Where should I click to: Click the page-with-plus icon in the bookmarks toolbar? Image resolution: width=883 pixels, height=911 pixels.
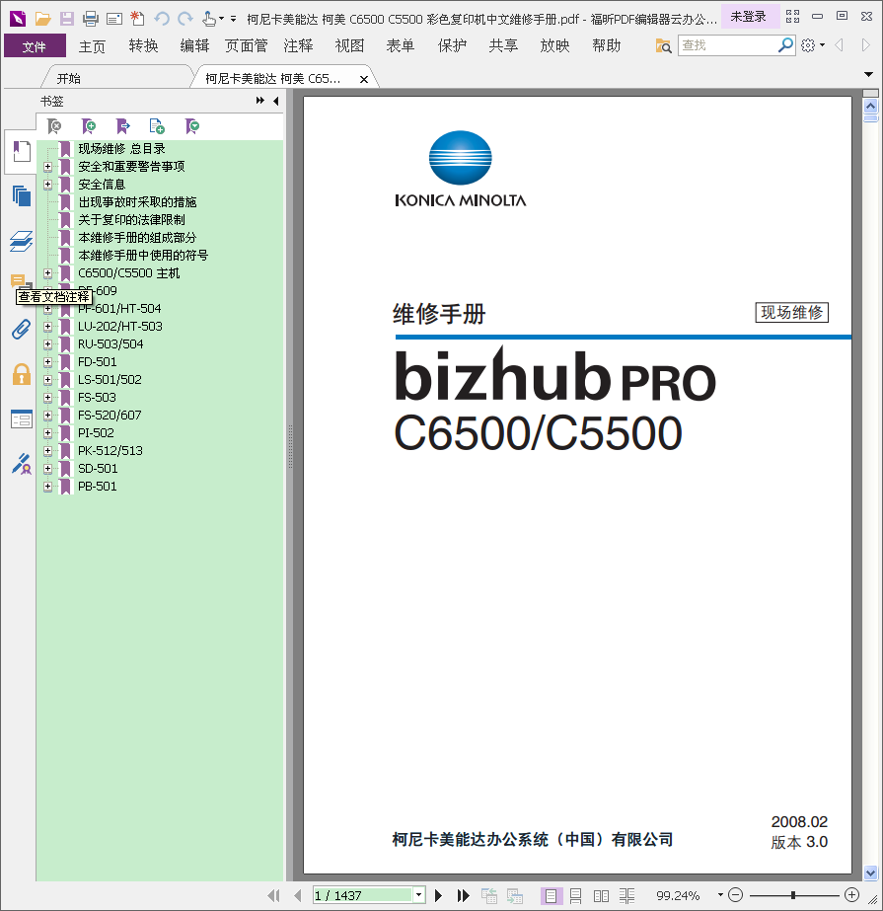157,125
